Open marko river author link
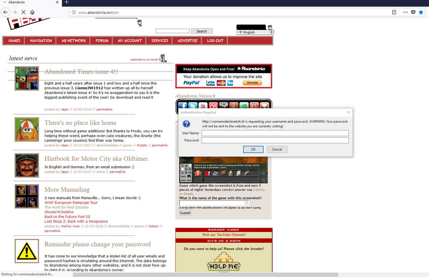Viewport: 429px width, 277px height. click(70, 226)
